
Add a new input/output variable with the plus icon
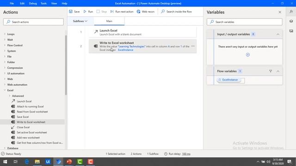248,54
